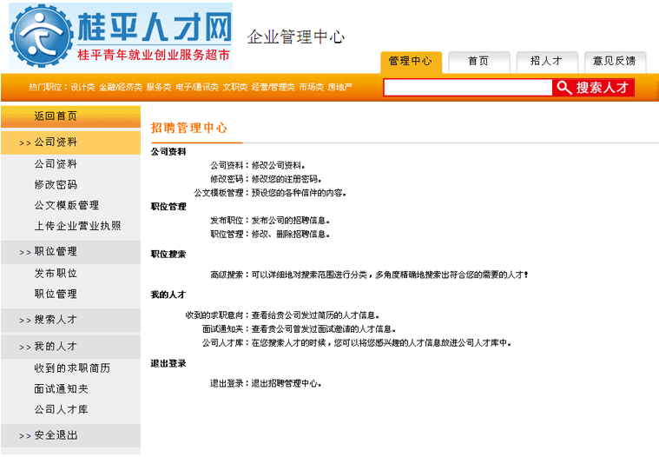Open 发布职位 in the sidebar
This screenshot has width=659, height=457.
pos(56,274)
